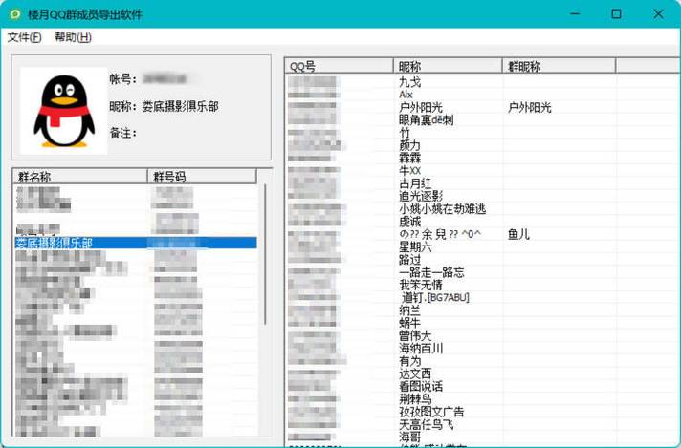681x448 pixels.
Task: Select member 牛XX
Action: (x=409, y=170)
